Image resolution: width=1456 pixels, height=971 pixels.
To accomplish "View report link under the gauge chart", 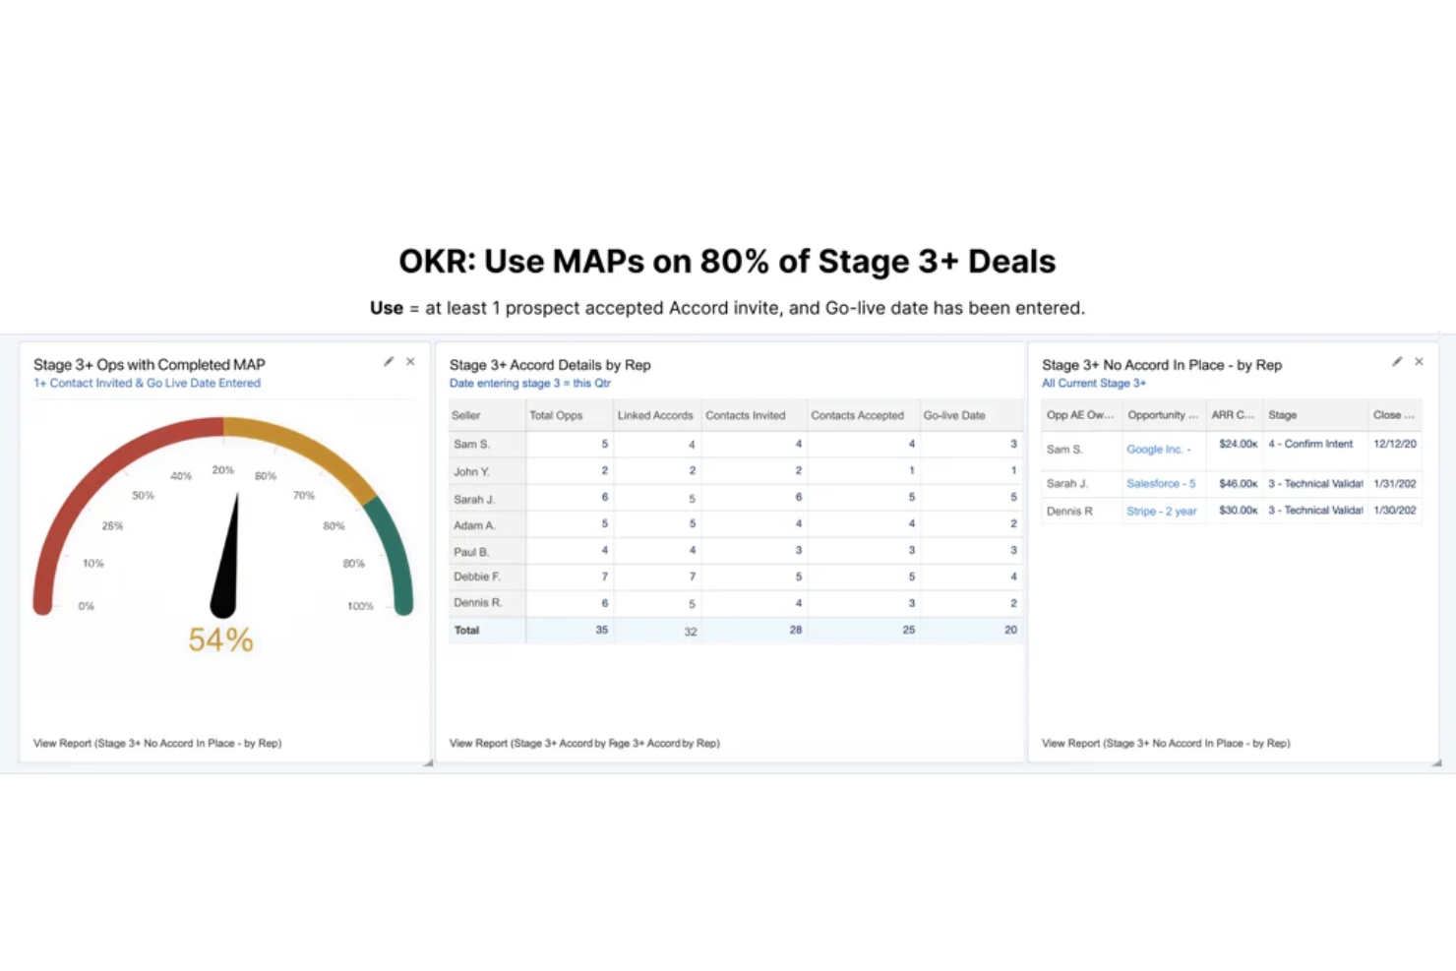I will pos(157,744).
